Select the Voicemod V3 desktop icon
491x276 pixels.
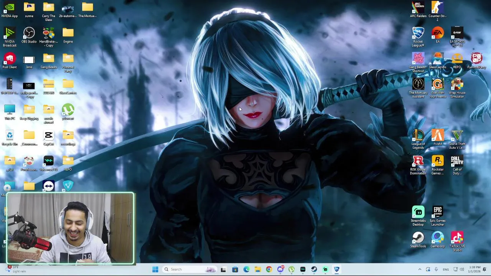coord(49,164)
